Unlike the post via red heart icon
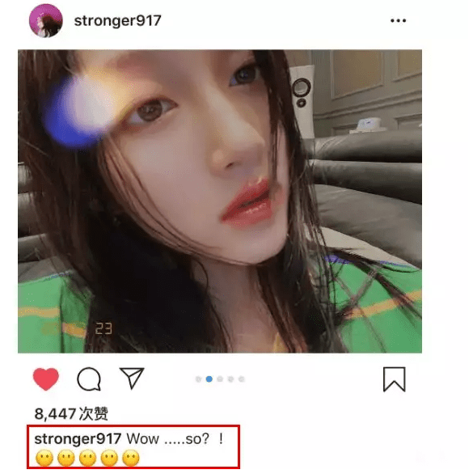The width and height of the screenshot is (473, 474). [45, 379]
